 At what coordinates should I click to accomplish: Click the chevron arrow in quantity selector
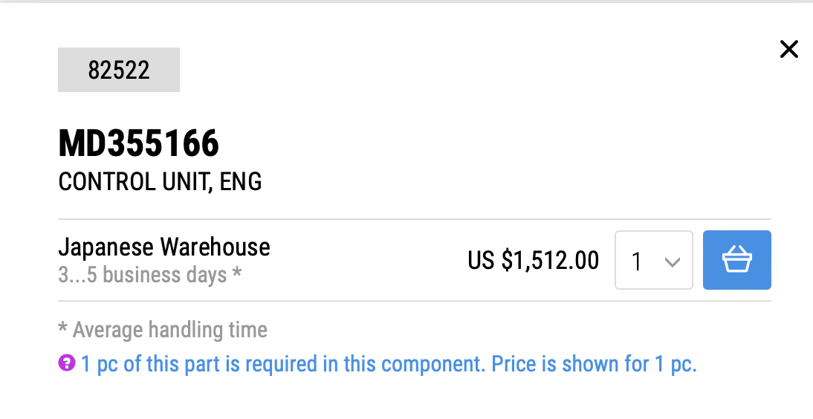673,262
